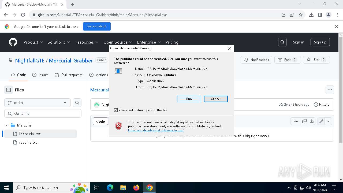This screenshot has width=343, height=193.
Task: Select readme.txt in file tree
Action: 41,142
